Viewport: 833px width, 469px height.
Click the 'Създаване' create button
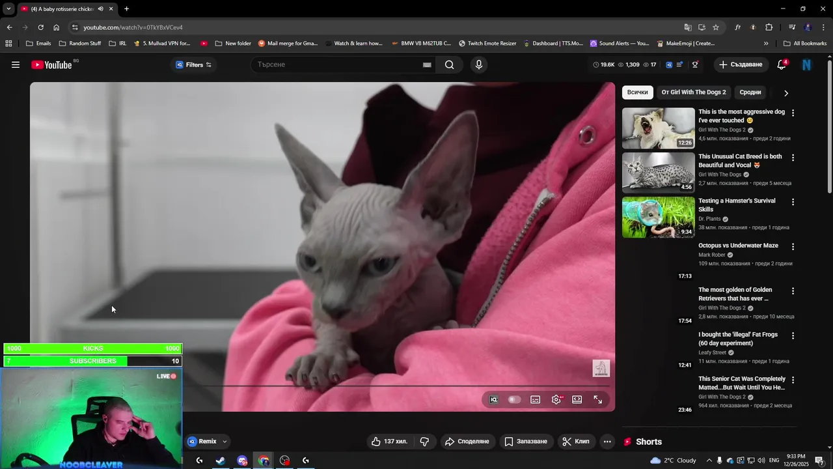[x=741, y=64]
